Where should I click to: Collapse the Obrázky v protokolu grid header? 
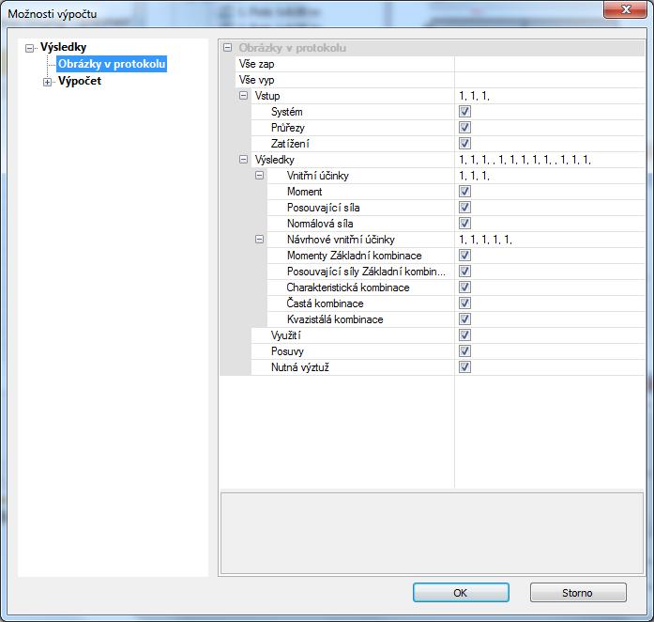(x=227, y=47)
